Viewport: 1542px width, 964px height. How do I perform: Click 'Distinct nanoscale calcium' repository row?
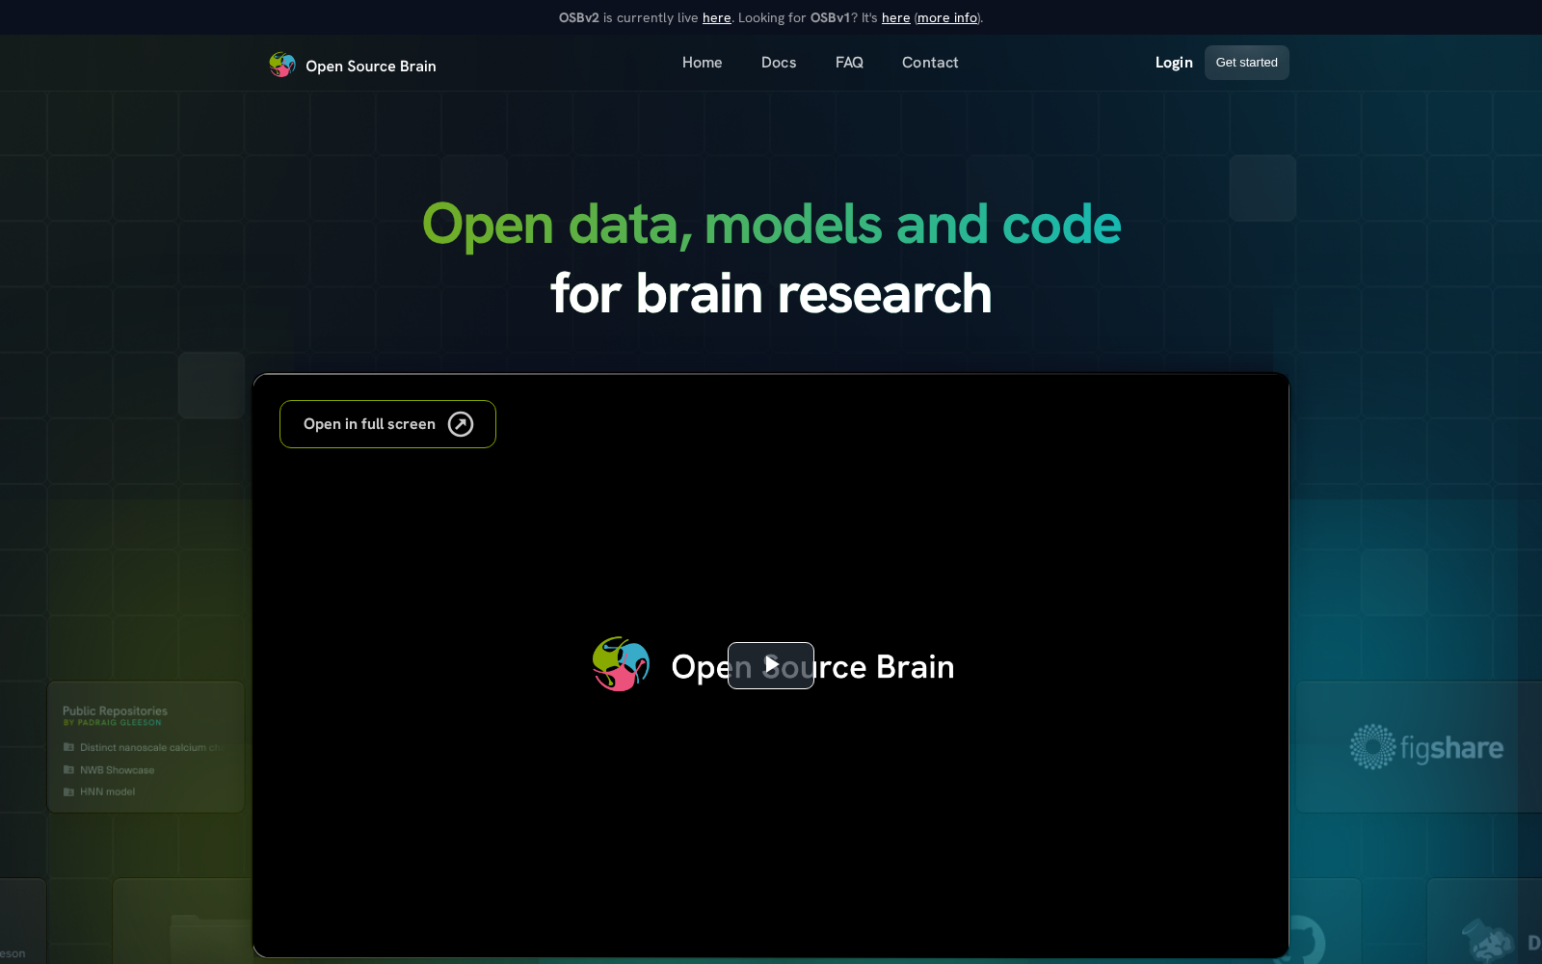coord(143,747)
